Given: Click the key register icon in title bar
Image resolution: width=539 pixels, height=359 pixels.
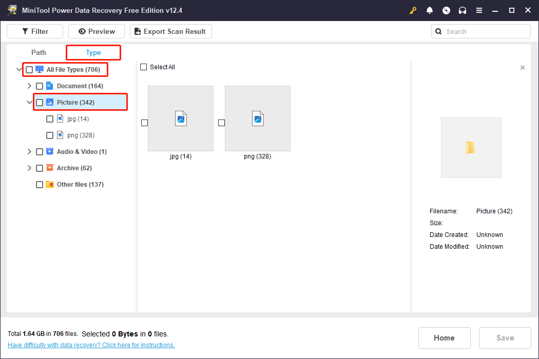Looking at the screenshot, I should [x=413, y=10].
